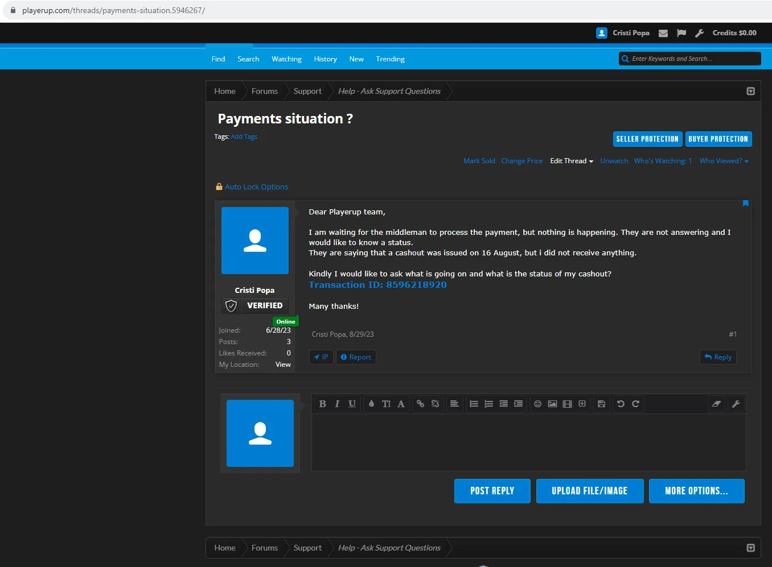The width and height of the screenshot is (772, 567).
Task: Click the insert link icon
Action: tap(420, 404)
